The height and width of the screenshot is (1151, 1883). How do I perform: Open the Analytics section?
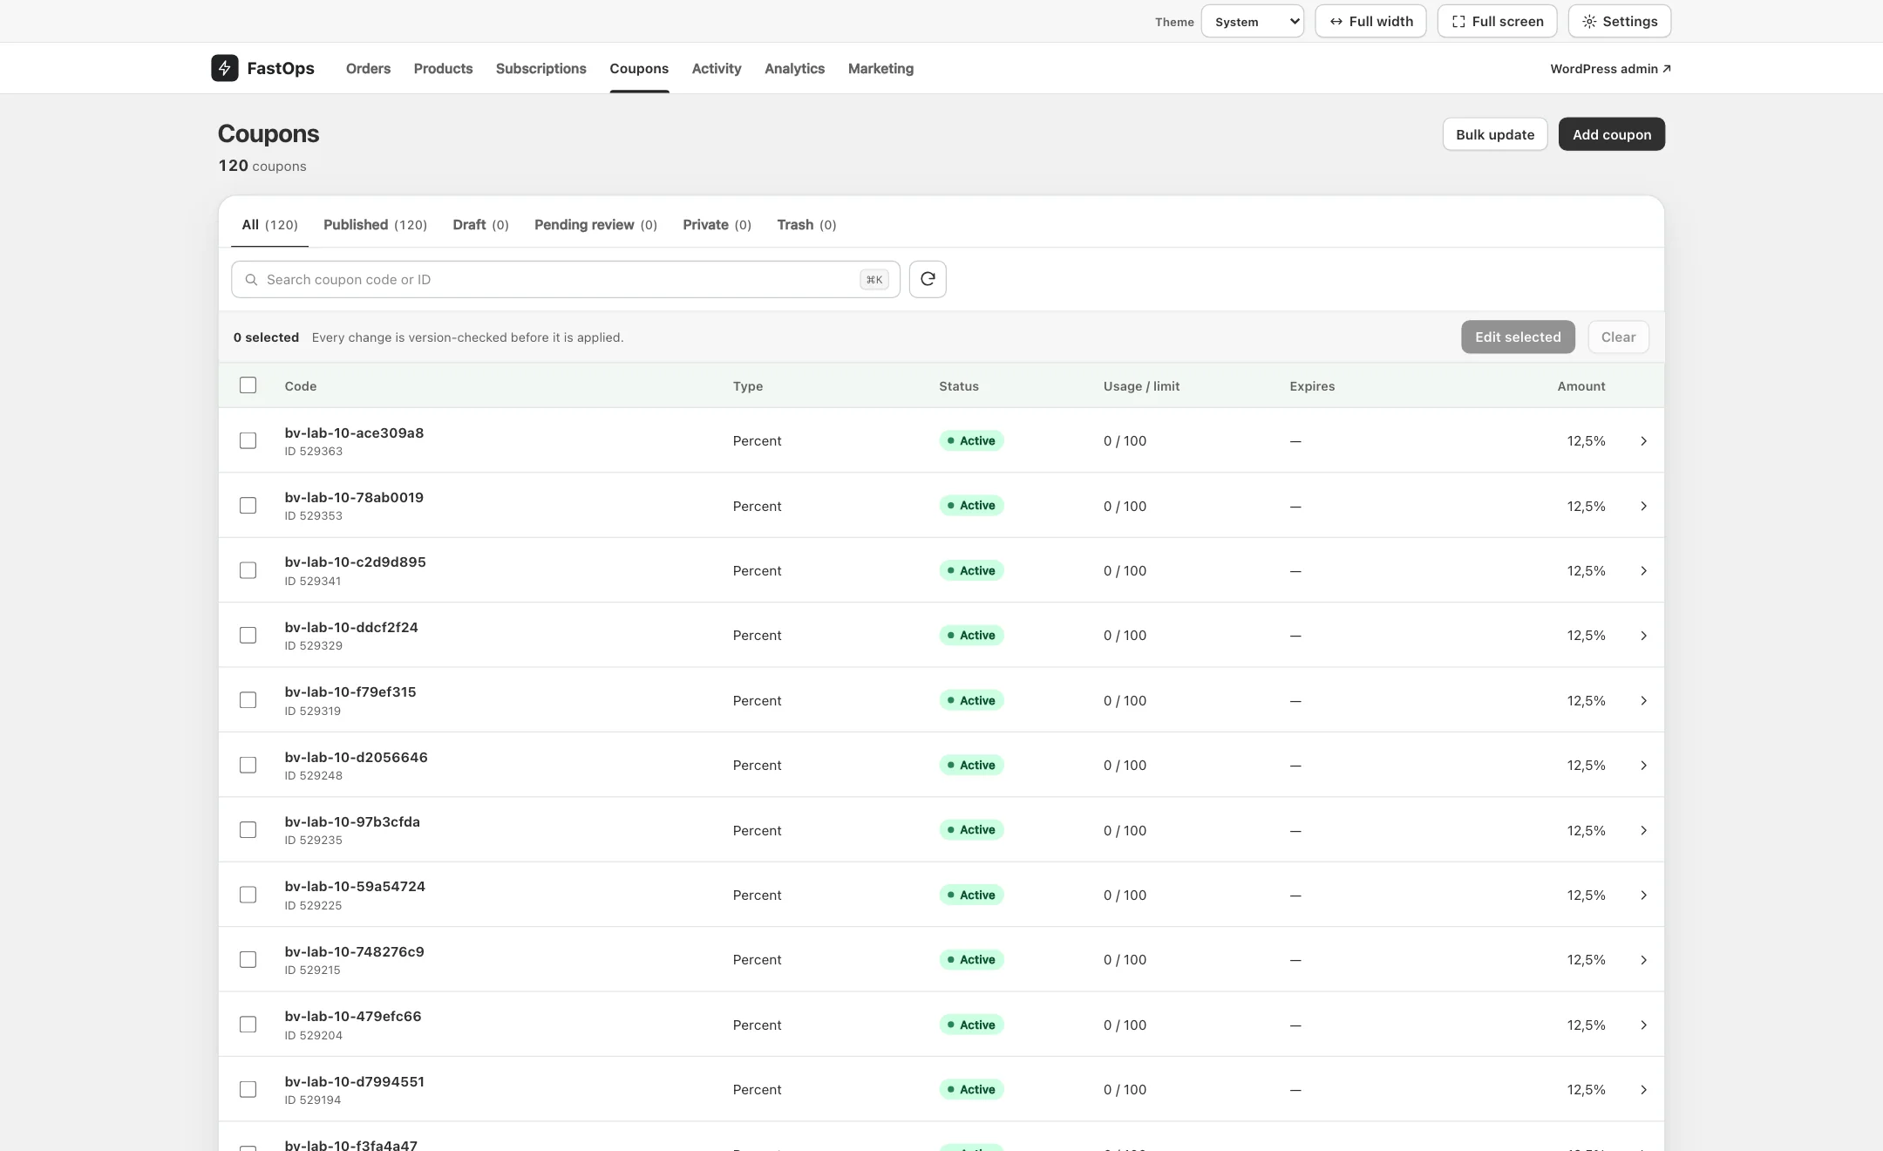pyautogui.click(x=794, y=68)
